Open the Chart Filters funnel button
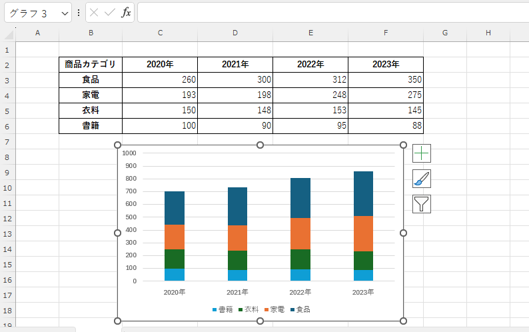Viewport: 529px width, 332px height. pyautogui.click(x=422, y=204)
